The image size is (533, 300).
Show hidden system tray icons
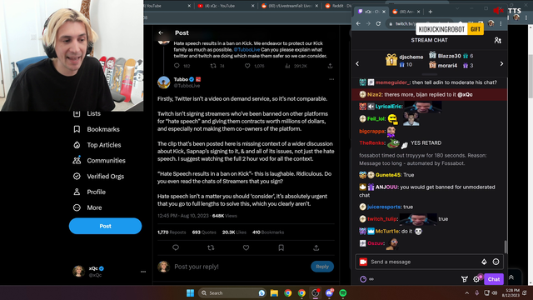pyautogui.click(x=466, y=292)
